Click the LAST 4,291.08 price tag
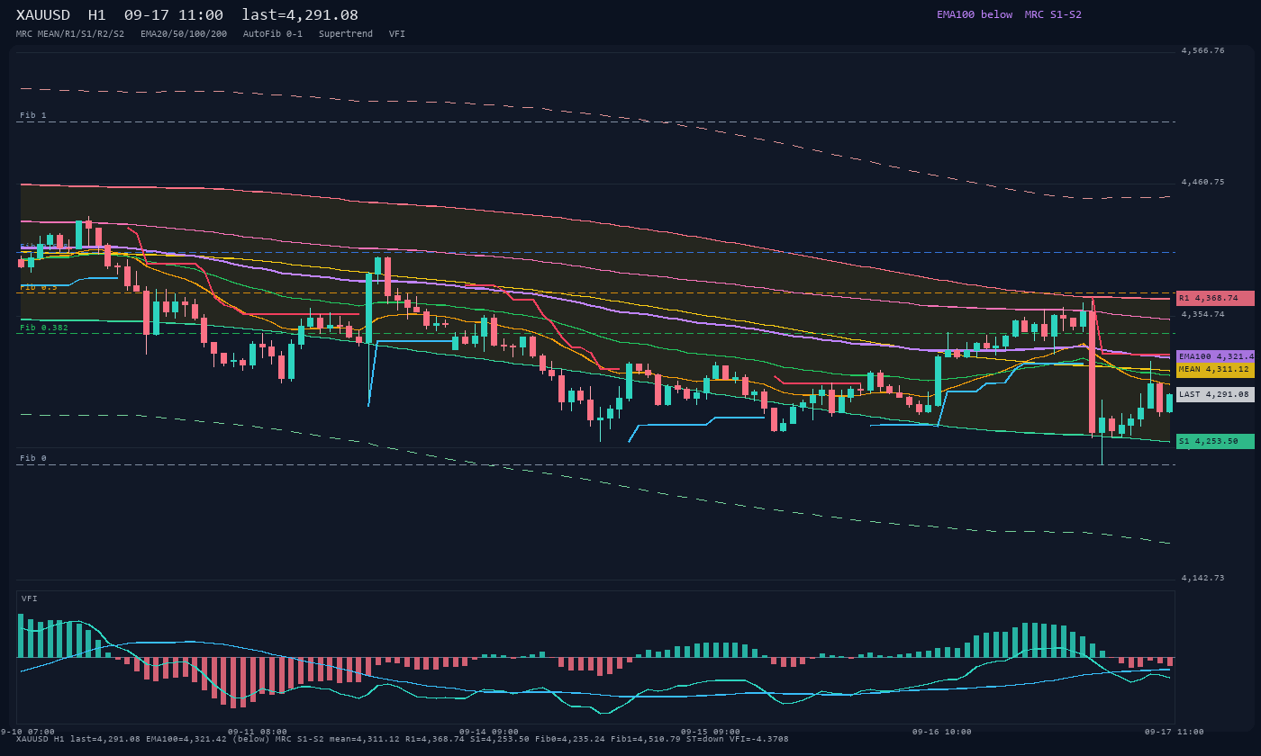The width and height of the screenshot is (1261, 756). (1215, 394)
